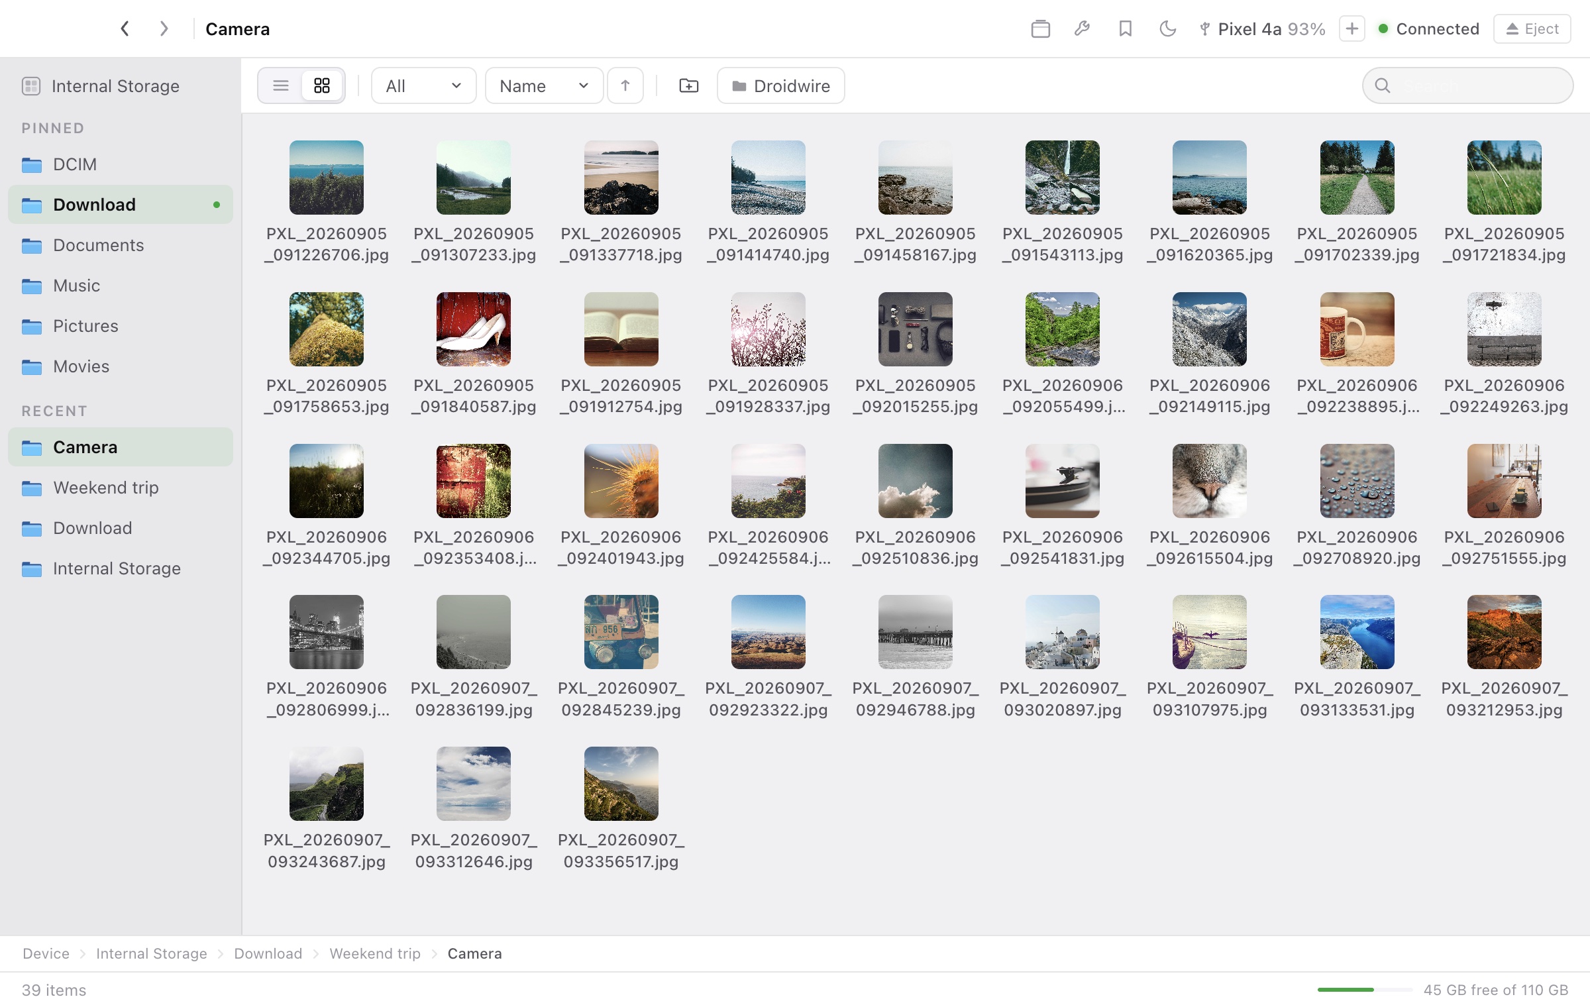Viewport: 1590px width, 1007px height.
Task: Open Internal Storage in Recent list
Action: [121, 568]
